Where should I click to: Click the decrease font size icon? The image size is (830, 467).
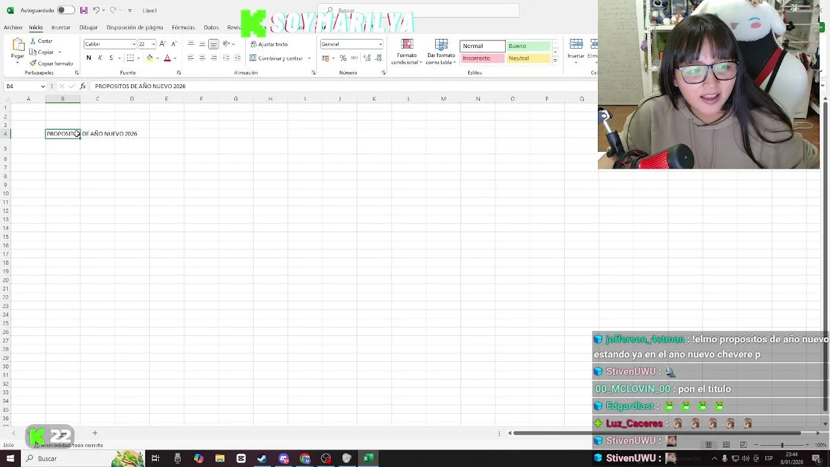click(173, 44)
